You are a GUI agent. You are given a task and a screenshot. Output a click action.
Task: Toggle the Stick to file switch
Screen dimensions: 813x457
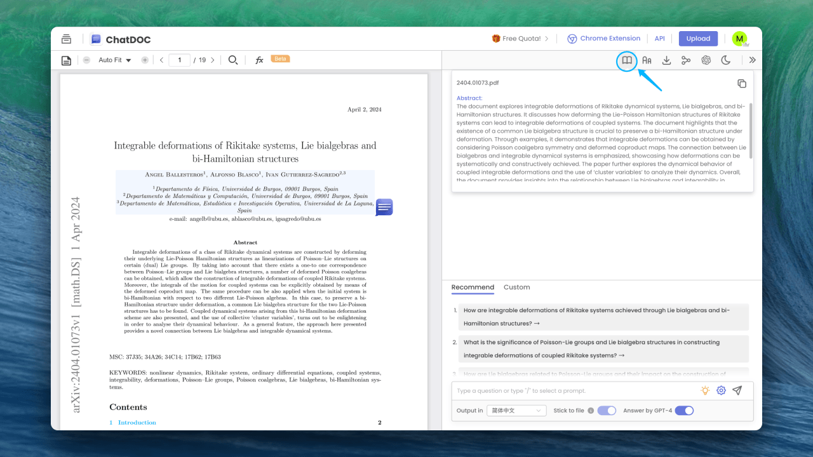607,411
